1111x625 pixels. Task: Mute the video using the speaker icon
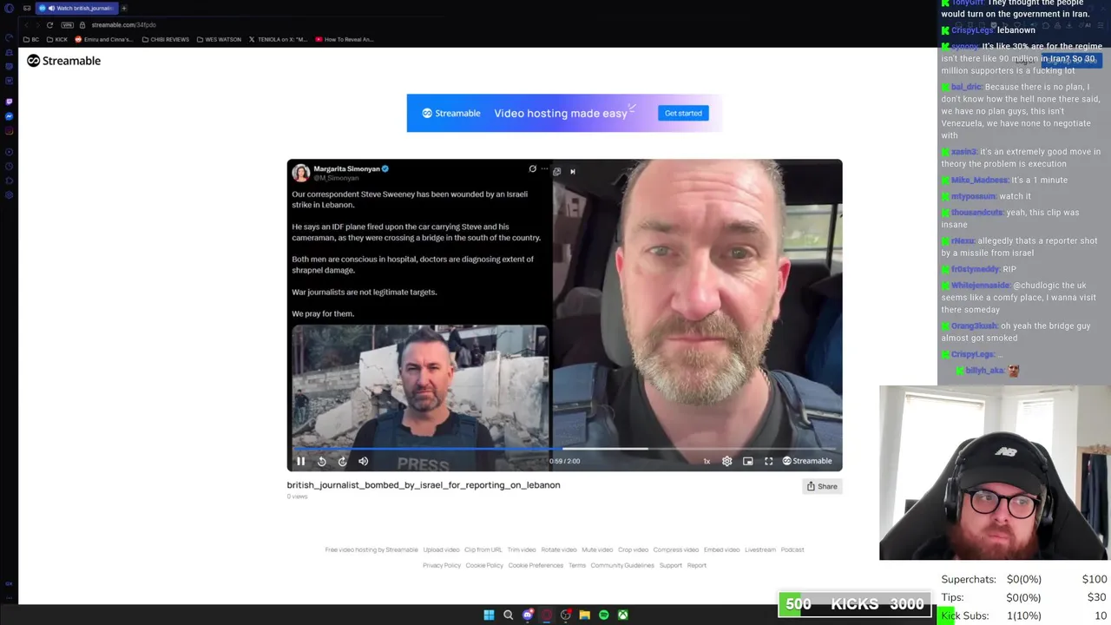pyautogui.click(x=364, y=461)
